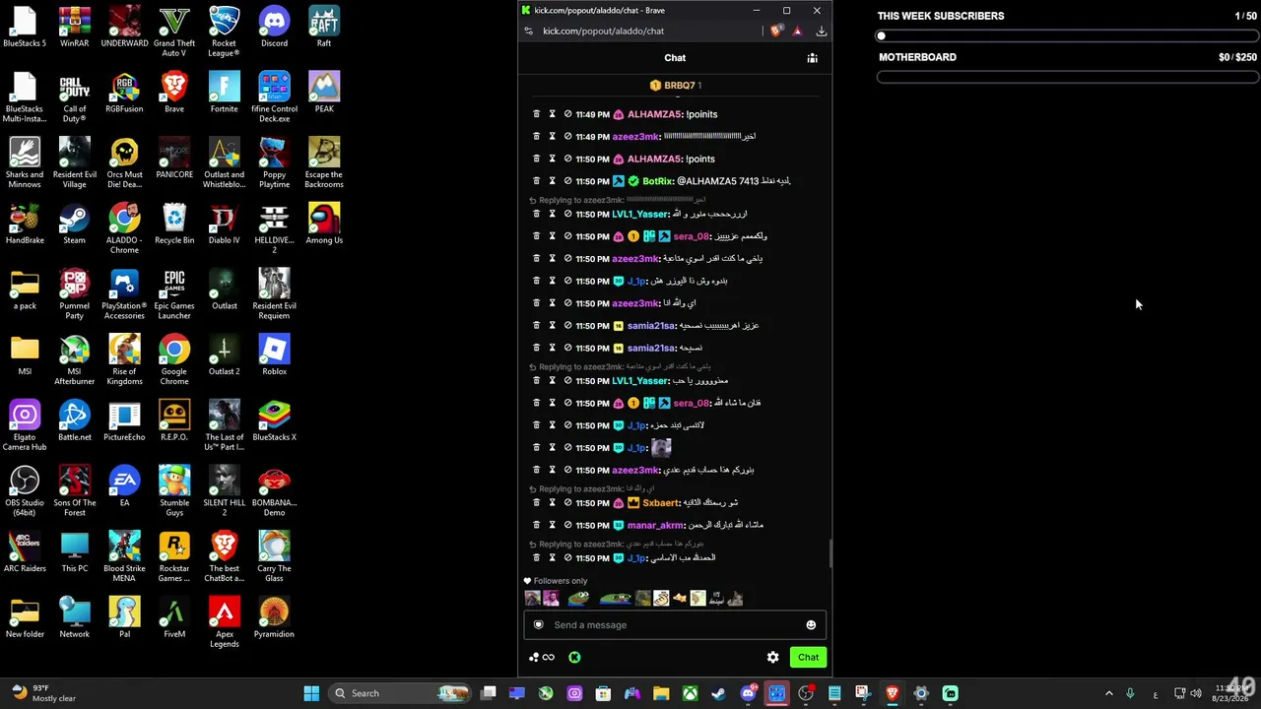View site information icon beside URL

[x=529, y=31]
